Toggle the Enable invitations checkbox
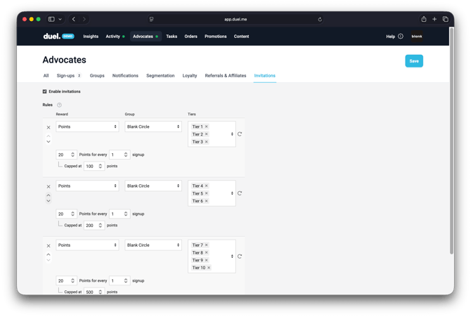 45,91
